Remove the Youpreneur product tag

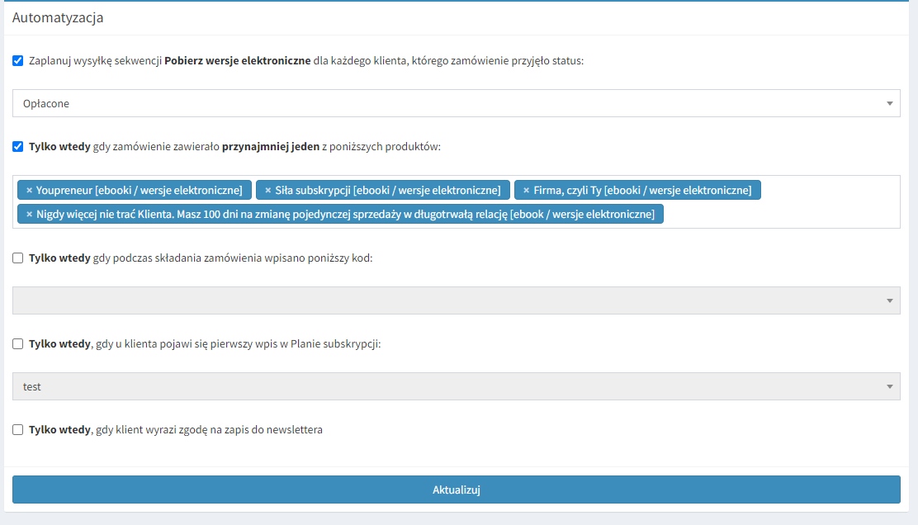[x=29, y=191]
